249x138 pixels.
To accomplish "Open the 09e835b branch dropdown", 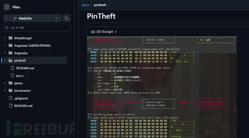I will [x=36, y=18].
